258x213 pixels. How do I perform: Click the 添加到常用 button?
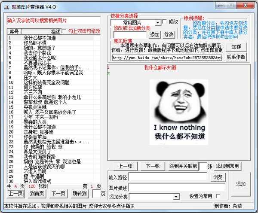[x=227, y=166]
